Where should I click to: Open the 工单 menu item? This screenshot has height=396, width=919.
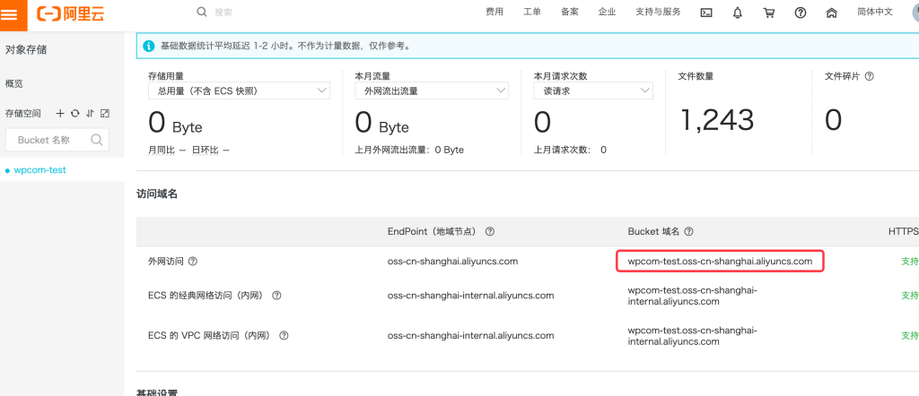pyautogui.click(x=531, y=13)
